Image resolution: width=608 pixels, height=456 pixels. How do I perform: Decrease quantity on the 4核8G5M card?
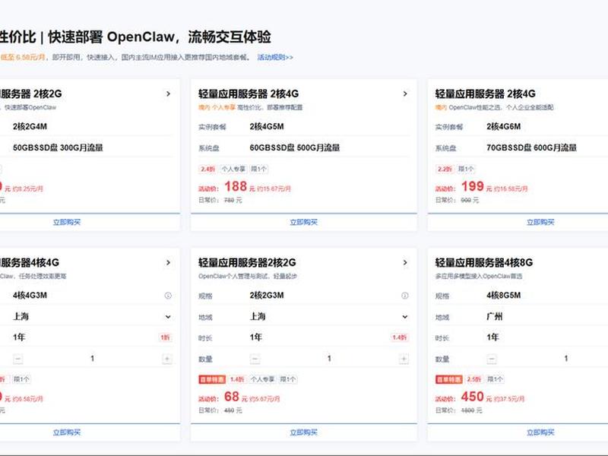[492, 359]
